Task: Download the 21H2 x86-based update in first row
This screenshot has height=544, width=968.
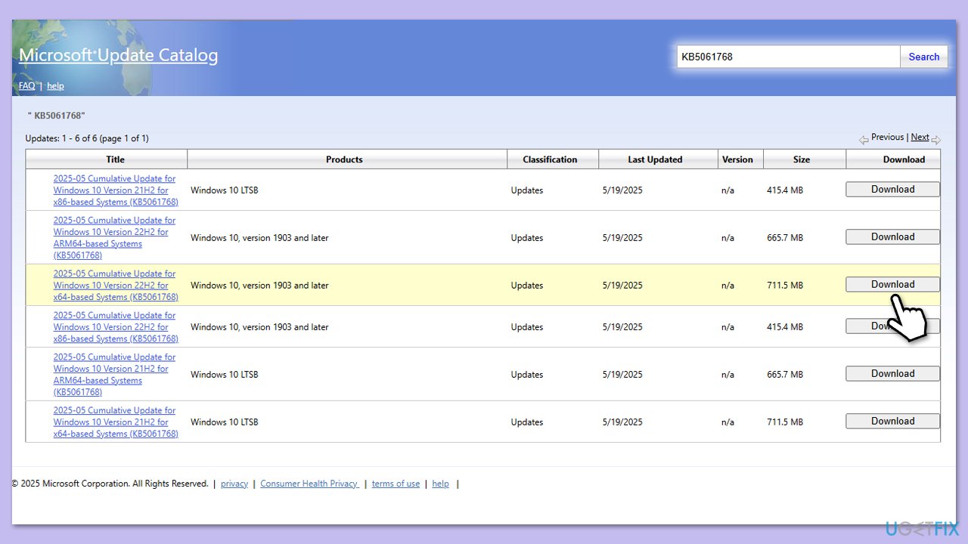Action: [892, 190]
